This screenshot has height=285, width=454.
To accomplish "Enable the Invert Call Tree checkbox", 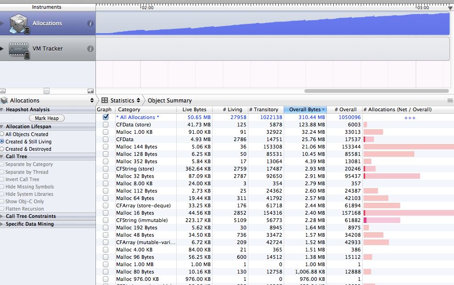I will [x=2, y=179].
